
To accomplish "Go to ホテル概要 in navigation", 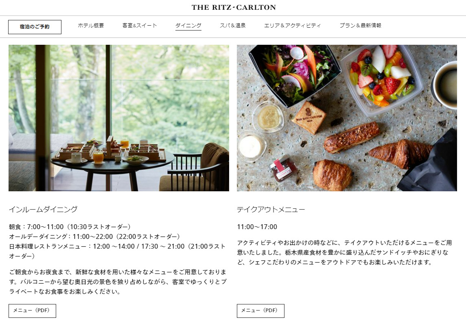I will tap(91, 26).
